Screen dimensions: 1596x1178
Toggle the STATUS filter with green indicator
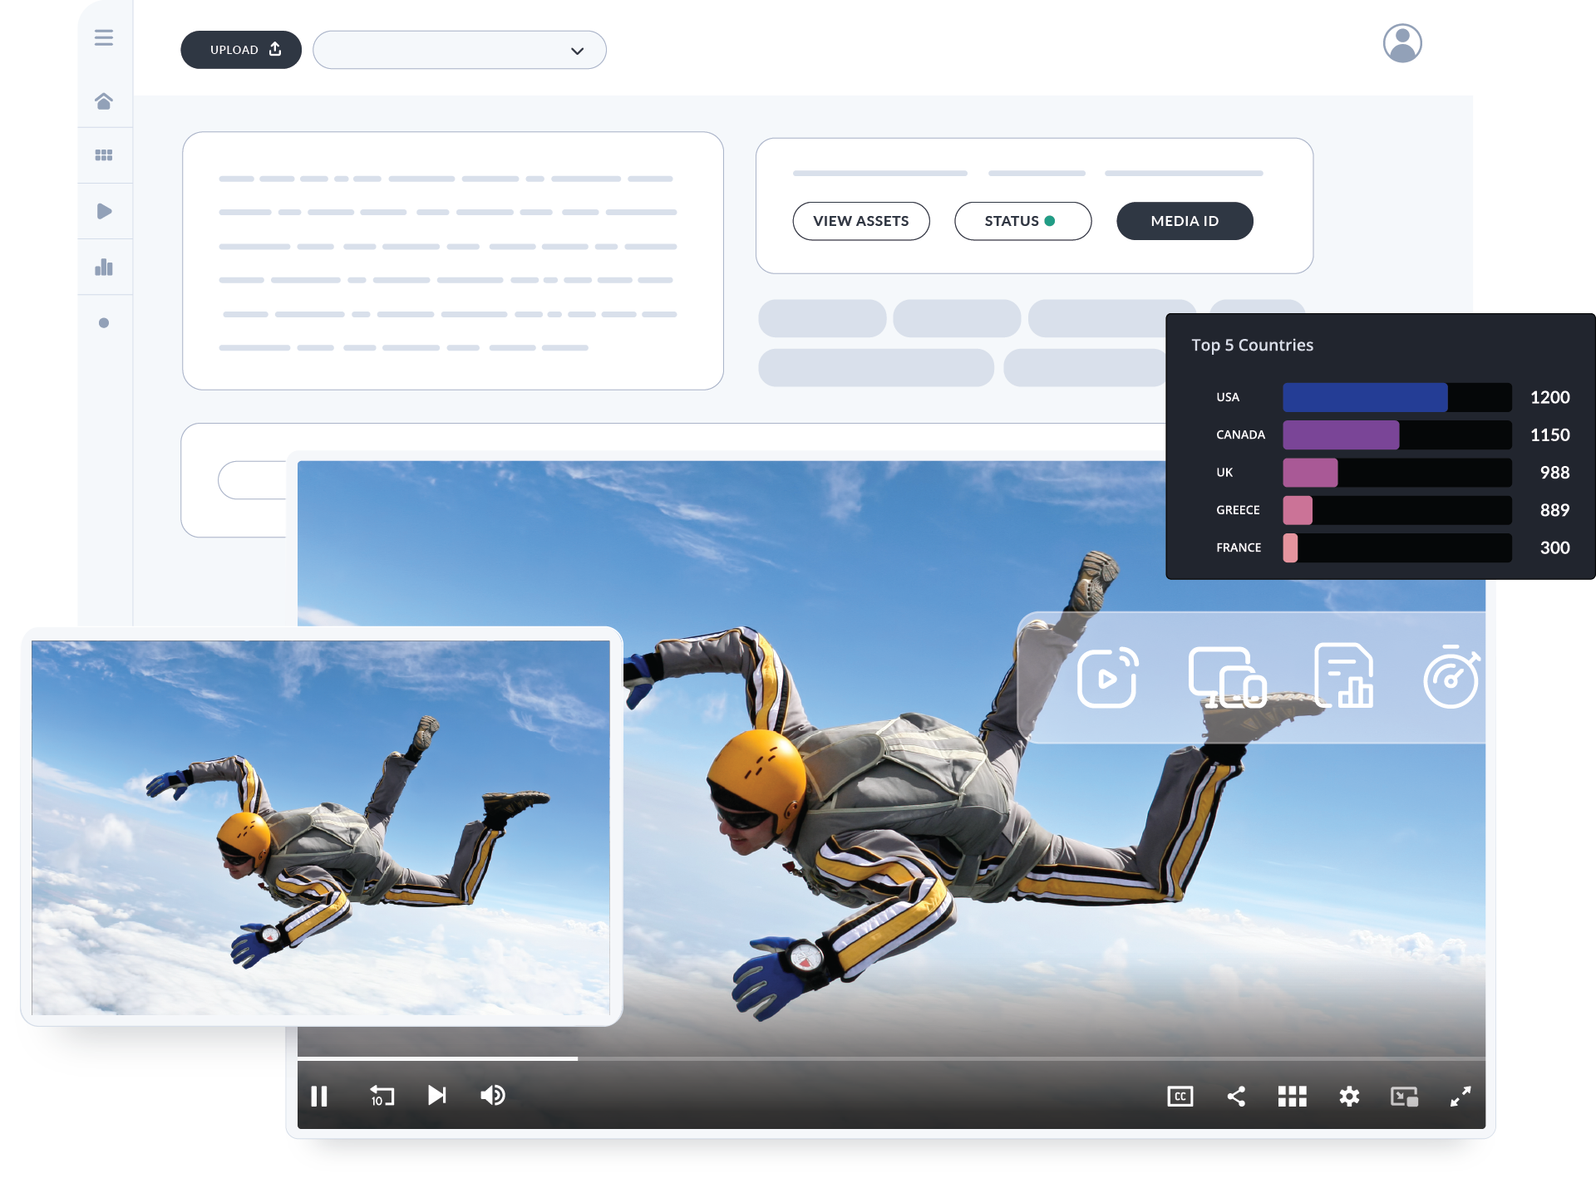coord(1022,221)
